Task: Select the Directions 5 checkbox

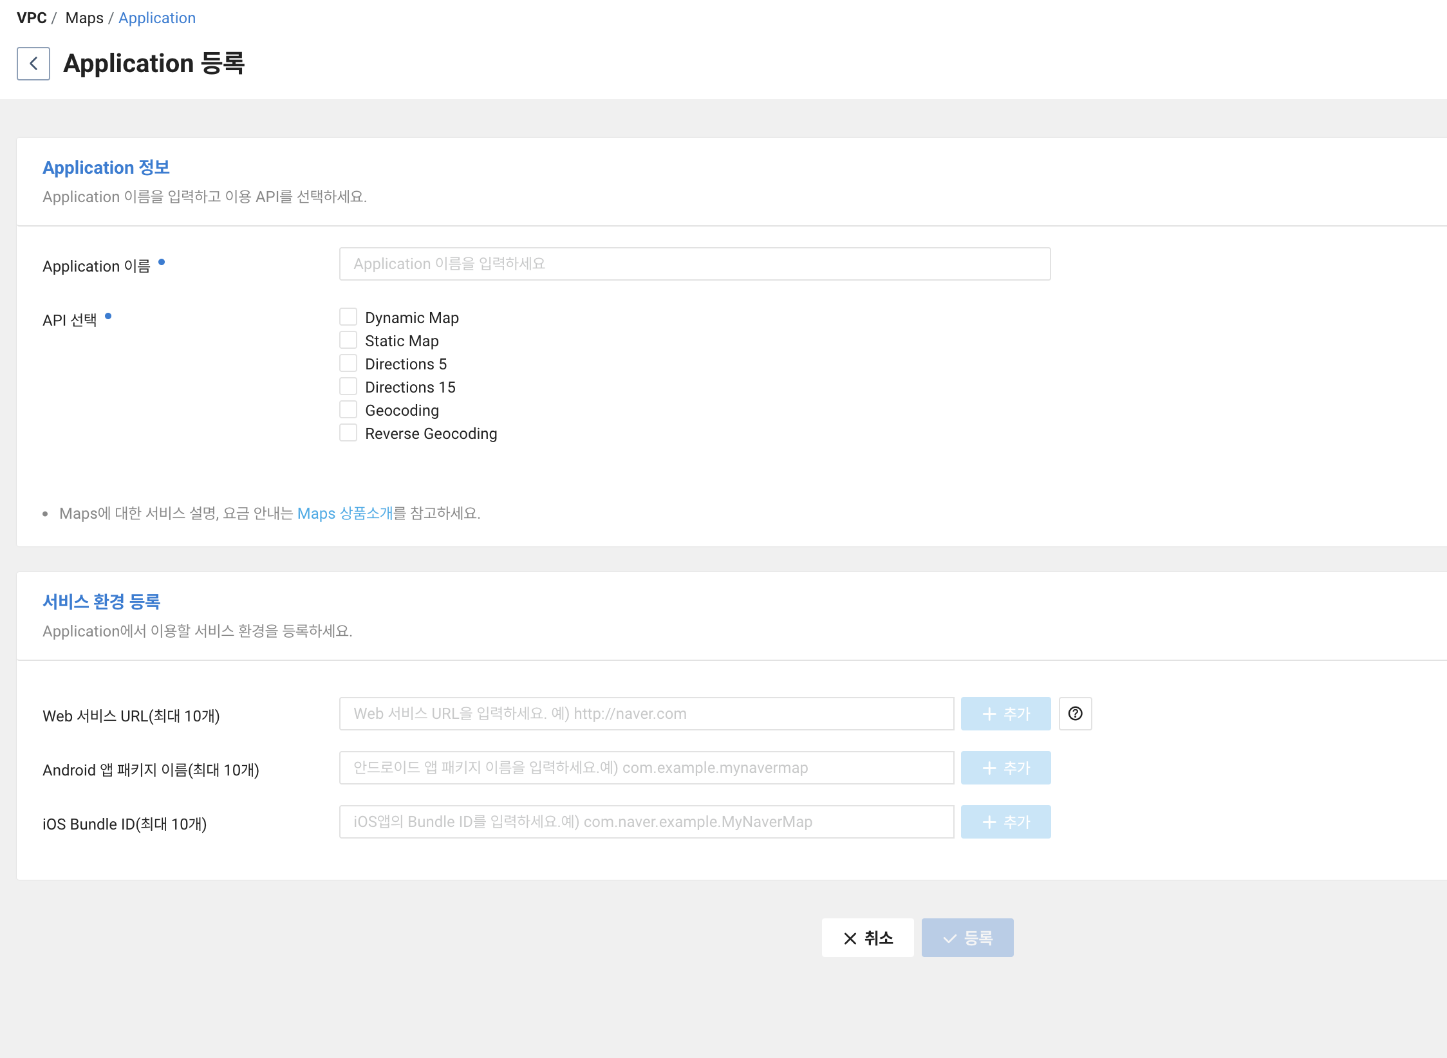Action: pyautogui.click(x=348, y=364)
